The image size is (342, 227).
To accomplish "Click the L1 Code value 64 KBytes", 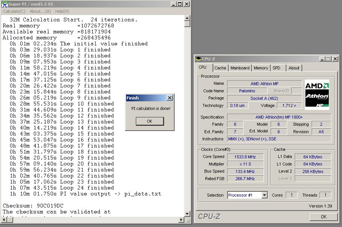I will [x=313, y=164].
